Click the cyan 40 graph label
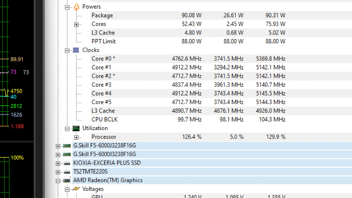This screenshot has height=198, width=352. pyautogui.click(x=13, y=97)
